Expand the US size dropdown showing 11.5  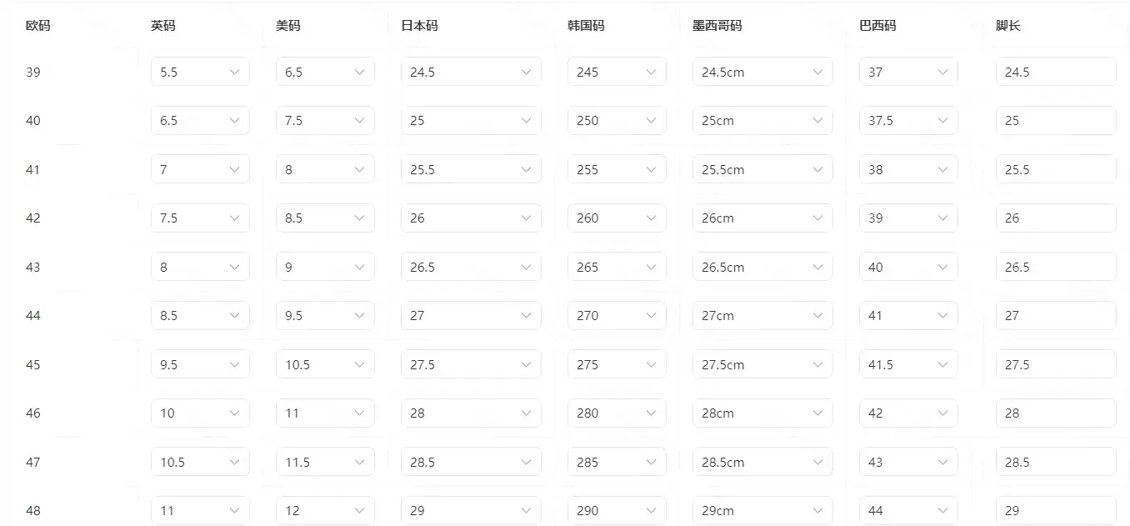tap(325, 462)
